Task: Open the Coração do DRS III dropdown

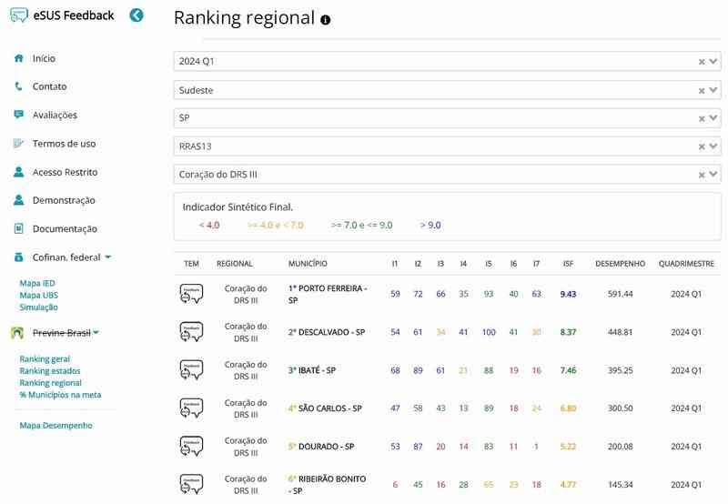Action: [x=714, y=175]
